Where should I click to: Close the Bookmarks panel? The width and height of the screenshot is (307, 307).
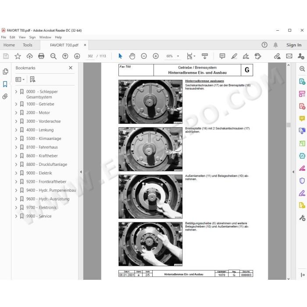[x=71, y=68]
